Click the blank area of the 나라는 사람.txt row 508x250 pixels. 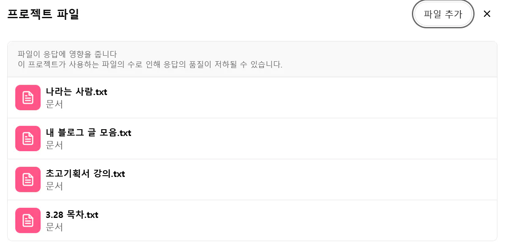tap(296, 98)
